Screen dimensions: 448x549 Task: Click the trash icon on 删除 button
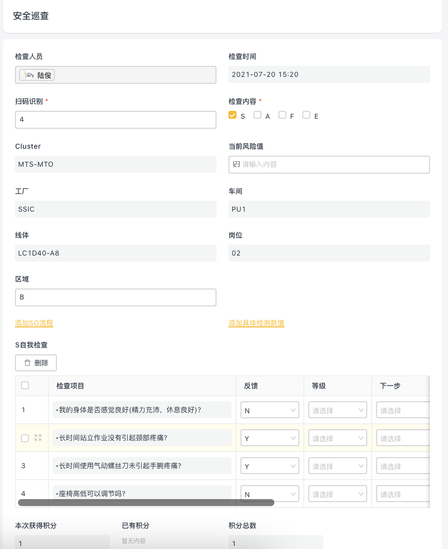coord(27,363)
